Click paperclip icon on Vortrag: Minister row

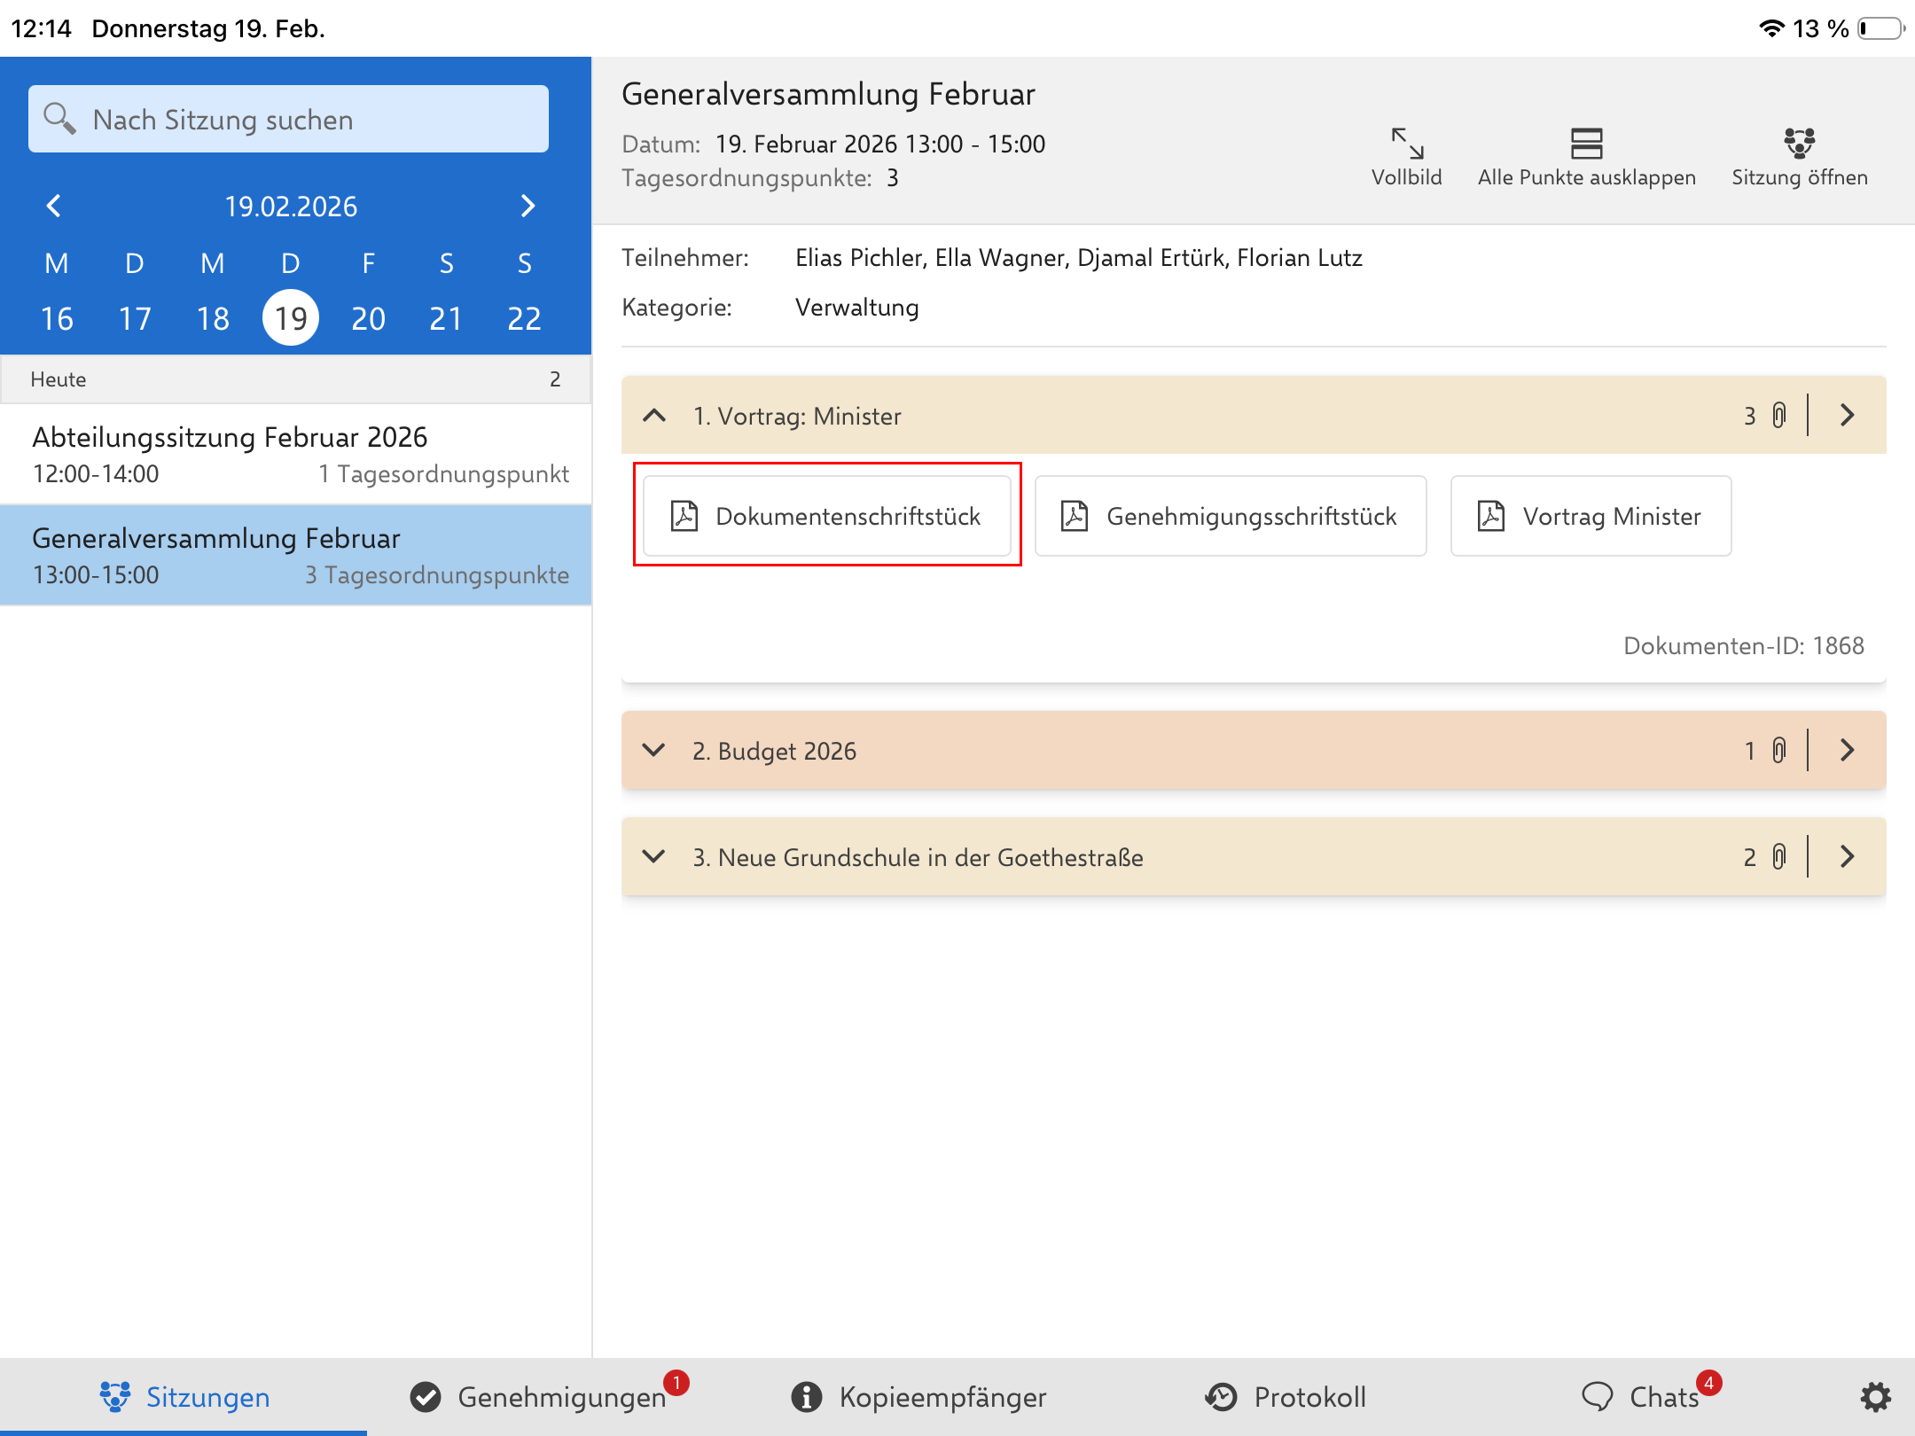[1778, 416]
